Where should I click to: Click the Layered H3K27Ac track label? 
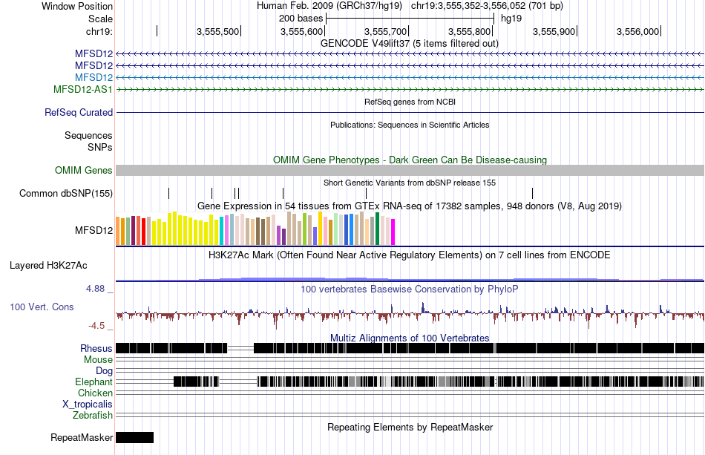48,265
